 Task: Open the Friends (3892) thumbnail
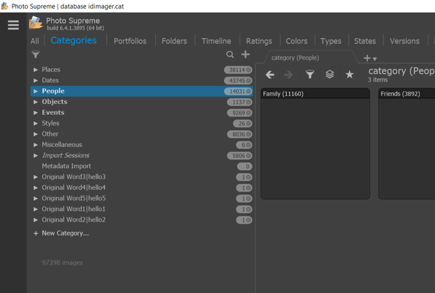(407, 144)
